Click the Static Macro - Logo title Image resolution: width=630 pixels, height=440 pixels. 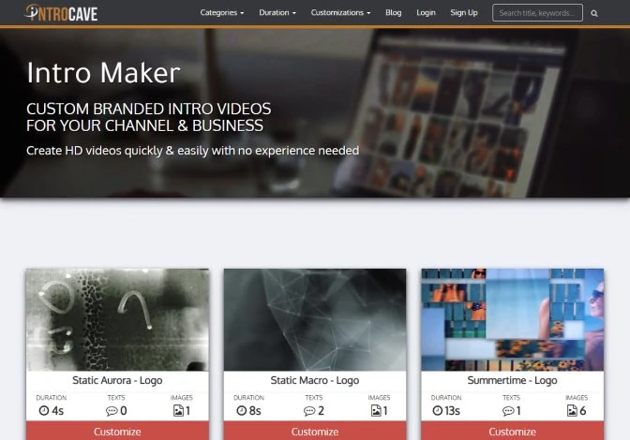[315, 380]
